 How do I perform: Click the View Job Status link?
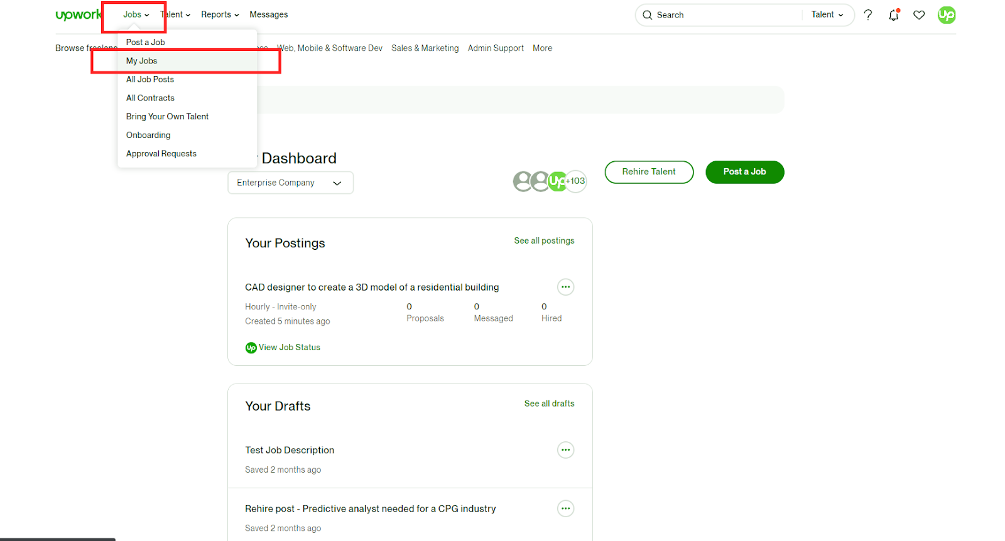point(289,348)
